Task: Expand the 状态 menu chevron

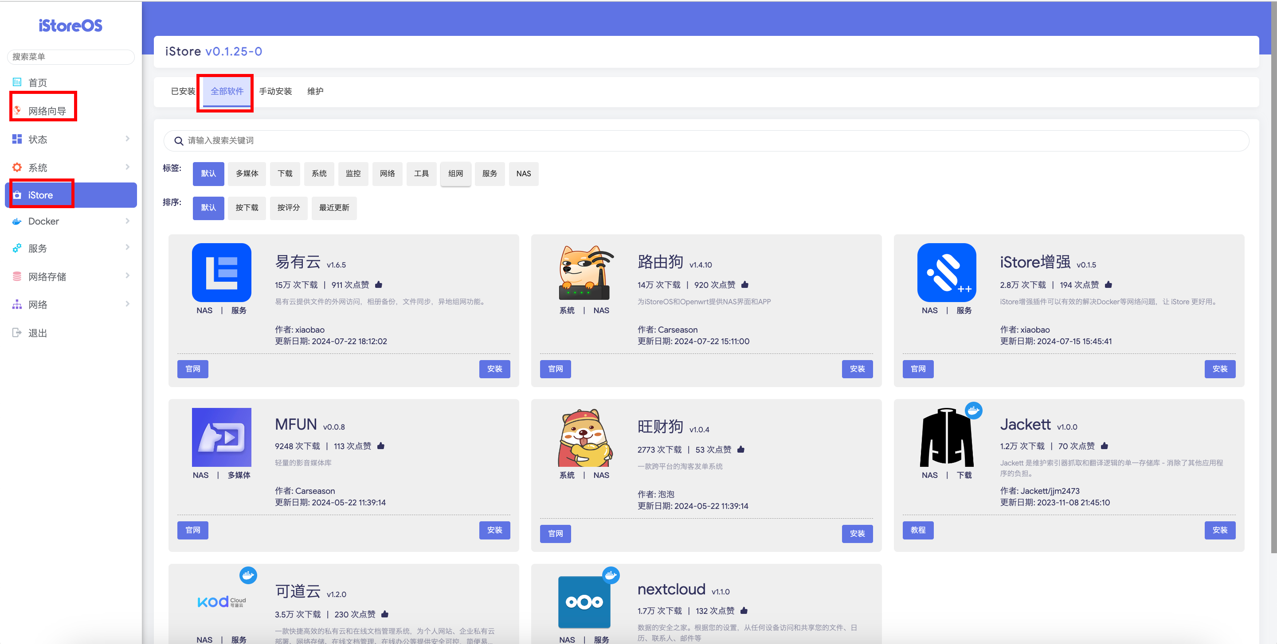Action: coord(127,139)
